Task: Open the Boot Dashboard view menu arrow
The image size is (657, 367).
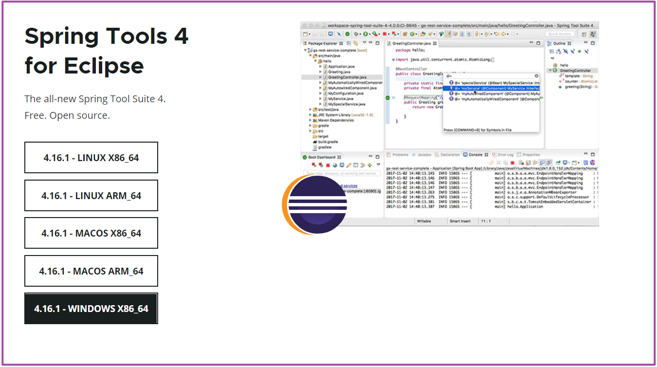Action: 379,165
